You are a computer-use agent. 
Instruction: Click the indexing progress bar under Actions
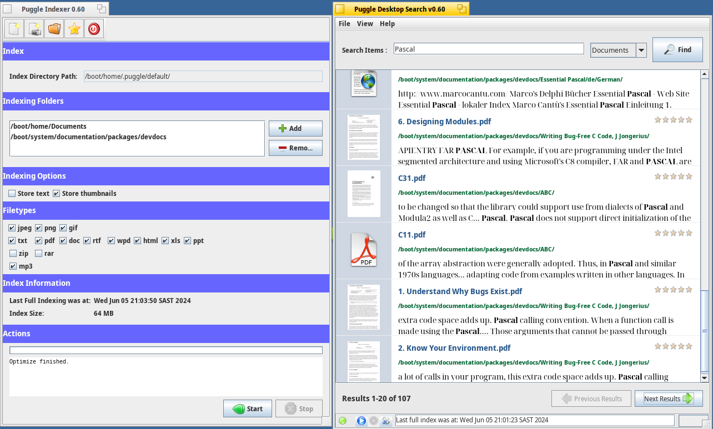pyautogui.click(x=166, y=350)
